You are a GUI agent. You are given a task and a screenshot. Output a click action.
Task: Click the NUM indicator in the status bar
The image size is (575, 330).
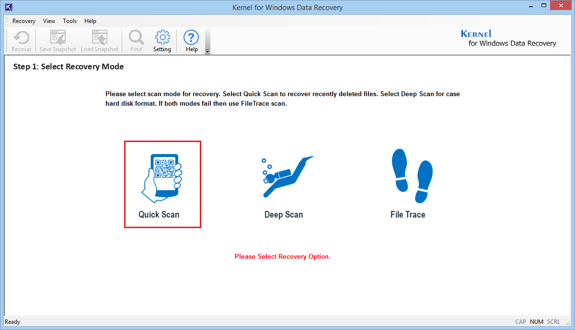537,322
